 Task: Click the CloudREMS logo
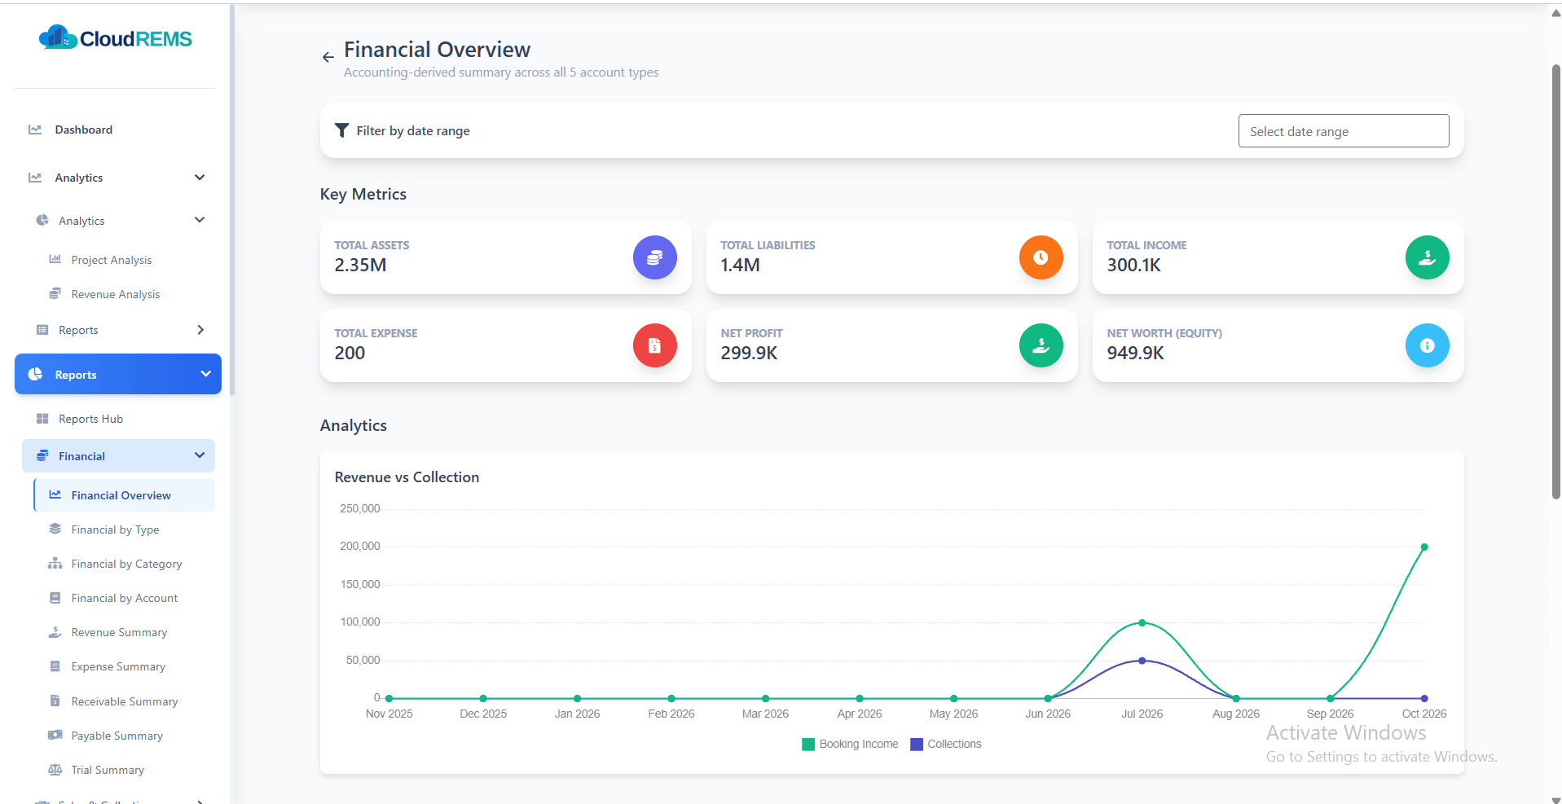tap(115, 38)
